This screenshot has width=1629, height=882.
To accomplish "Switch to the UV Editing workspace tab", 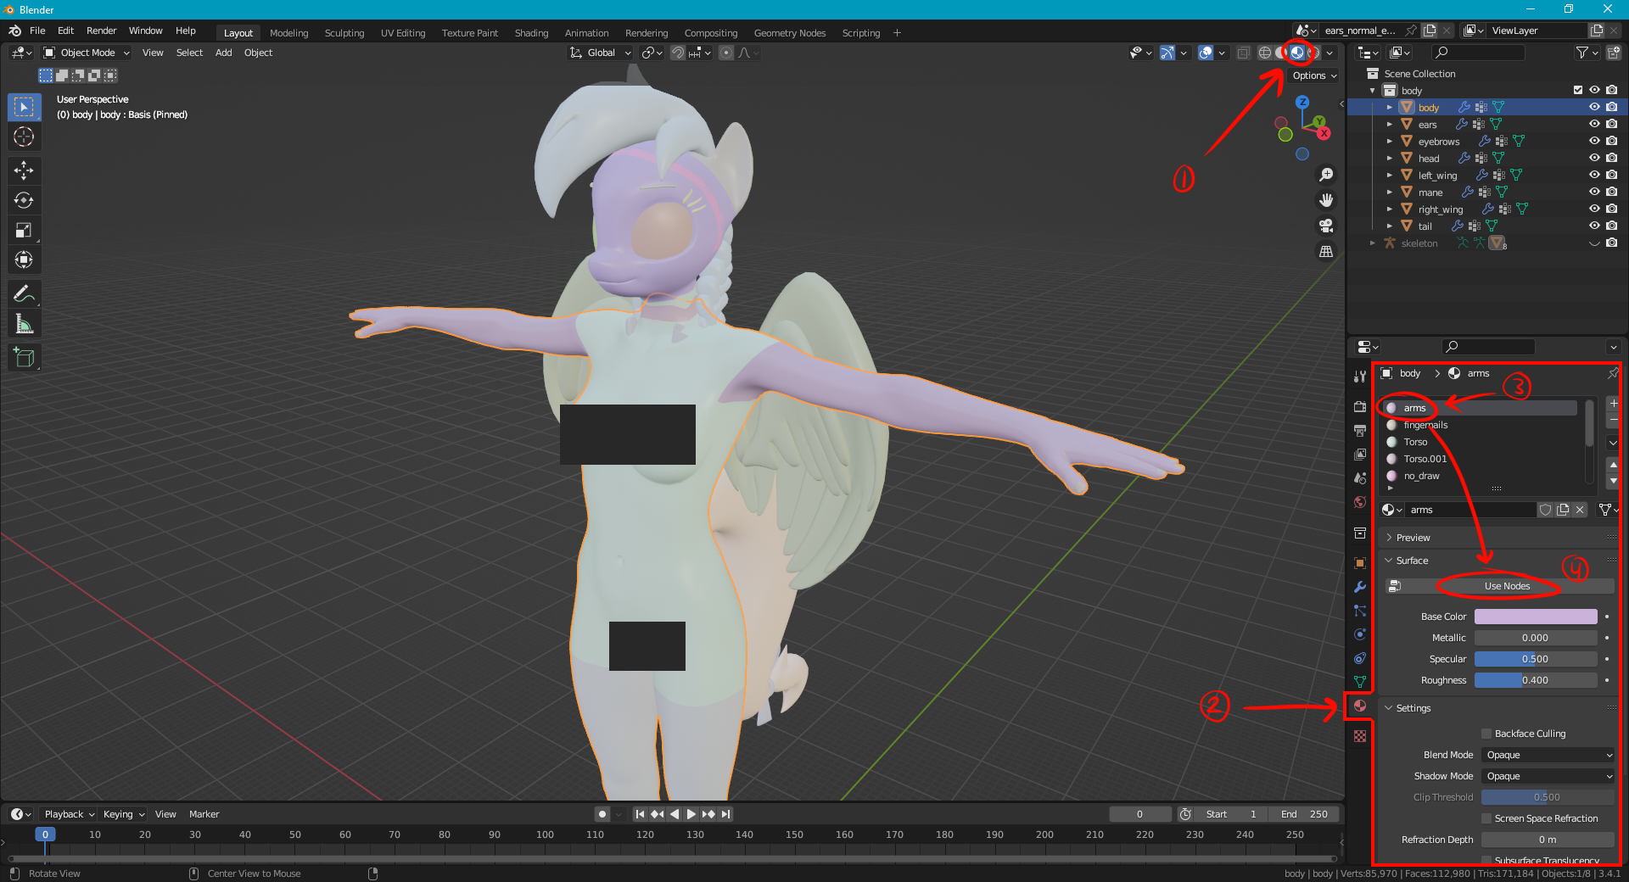I will (402, 33).
